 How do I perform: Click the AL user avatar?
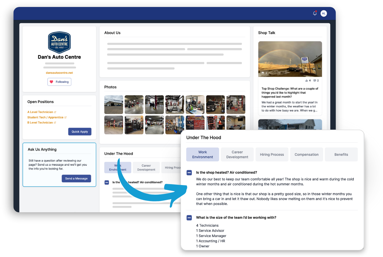pyautogui.click(x=324, y=13)
